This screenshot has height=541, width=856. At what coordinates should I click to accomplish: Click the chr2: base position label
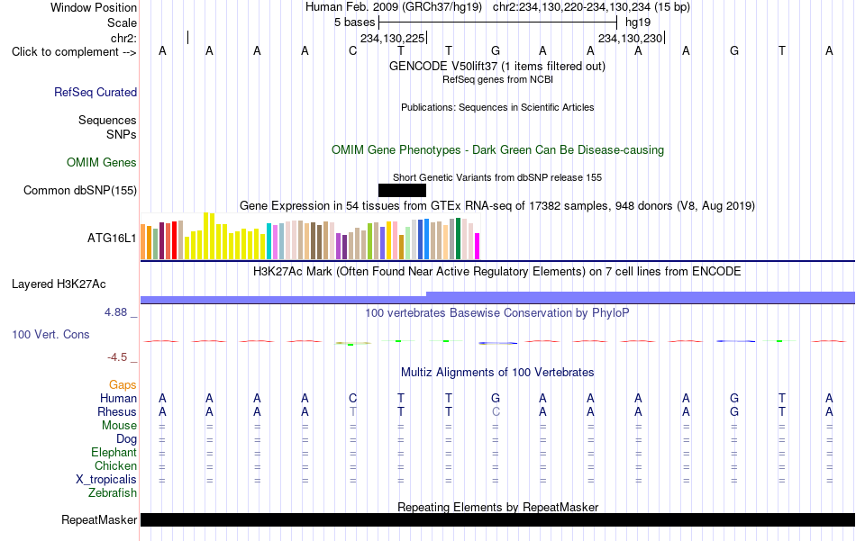[124, 38]
